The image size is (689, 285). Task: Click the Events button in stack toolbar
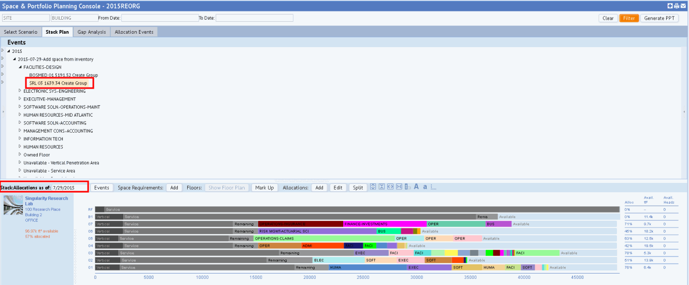pos(102,188)
